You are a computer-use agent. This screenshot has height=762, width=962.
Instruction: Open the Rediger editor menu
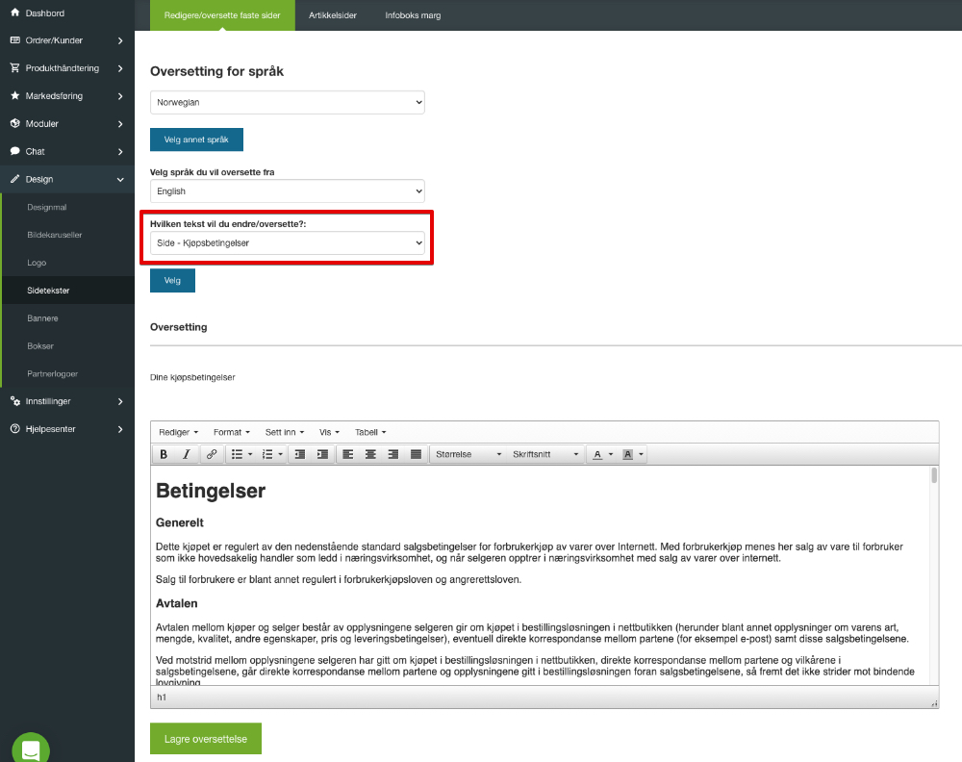pos(179,433)
